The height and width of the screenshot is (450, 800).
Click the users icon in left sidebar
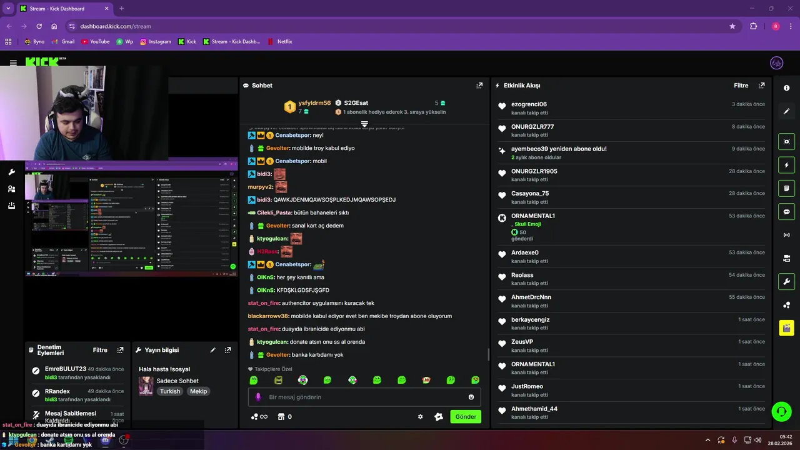[x=11, y=189]
